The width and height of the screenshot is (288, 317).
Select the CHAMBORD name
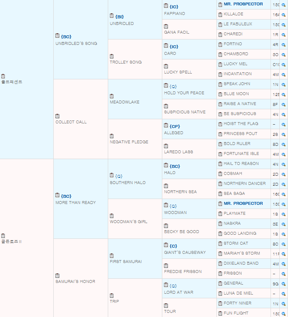pyautogui.click(x=236, y=54)
